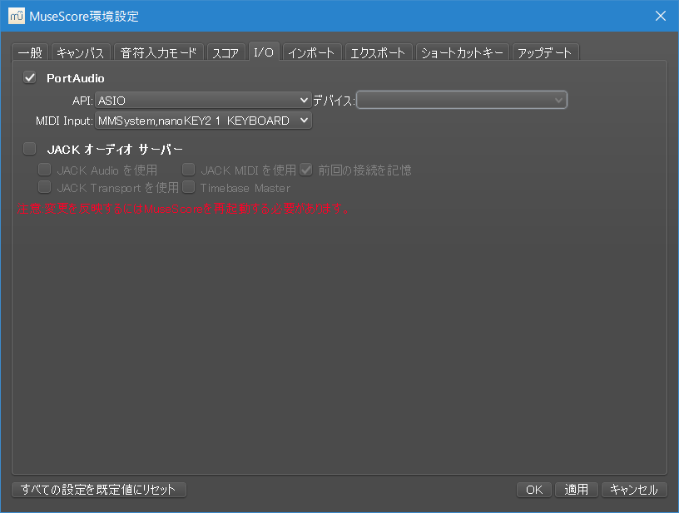Click the PortAudio label text
This screenshot has height=513, width=679.
pyautogui.click(x=76, y=78)
